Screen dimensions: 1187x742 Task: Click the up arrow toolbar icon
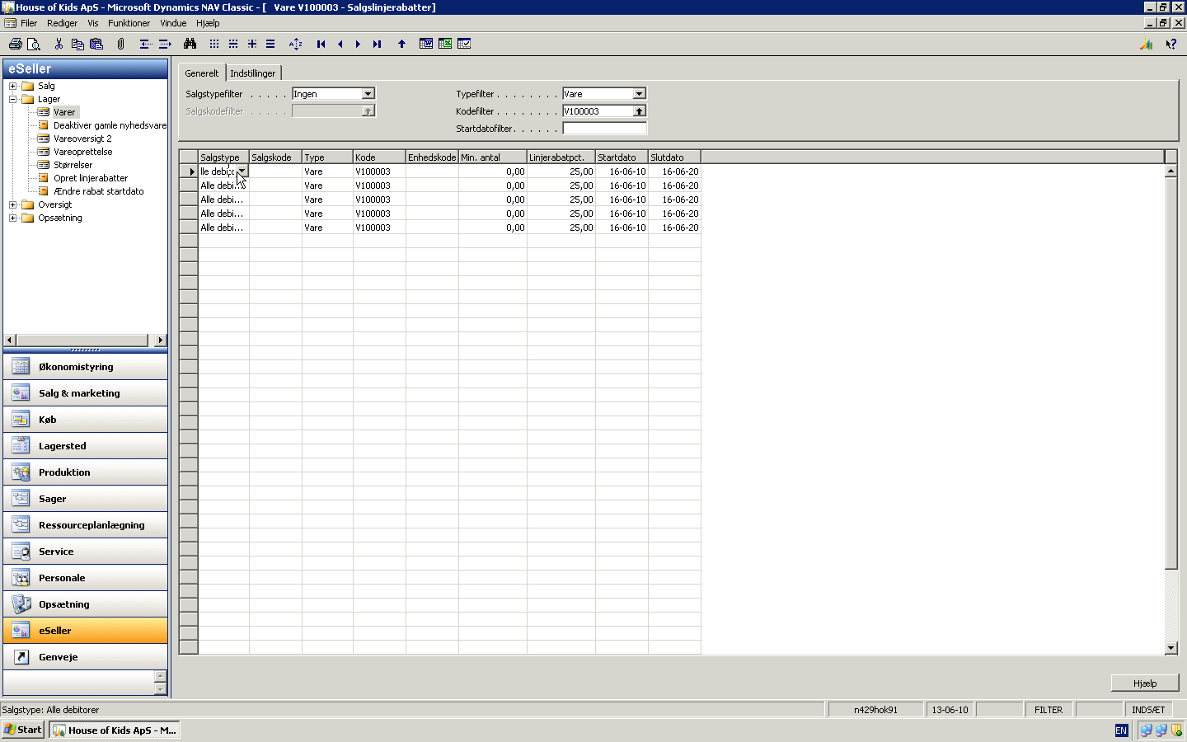click(402, 44)
